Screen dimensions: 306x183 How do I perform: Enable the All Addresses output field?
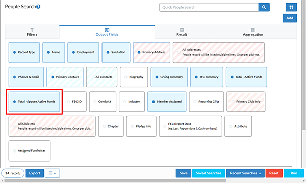pyautogui.click(x=219, y=52)
